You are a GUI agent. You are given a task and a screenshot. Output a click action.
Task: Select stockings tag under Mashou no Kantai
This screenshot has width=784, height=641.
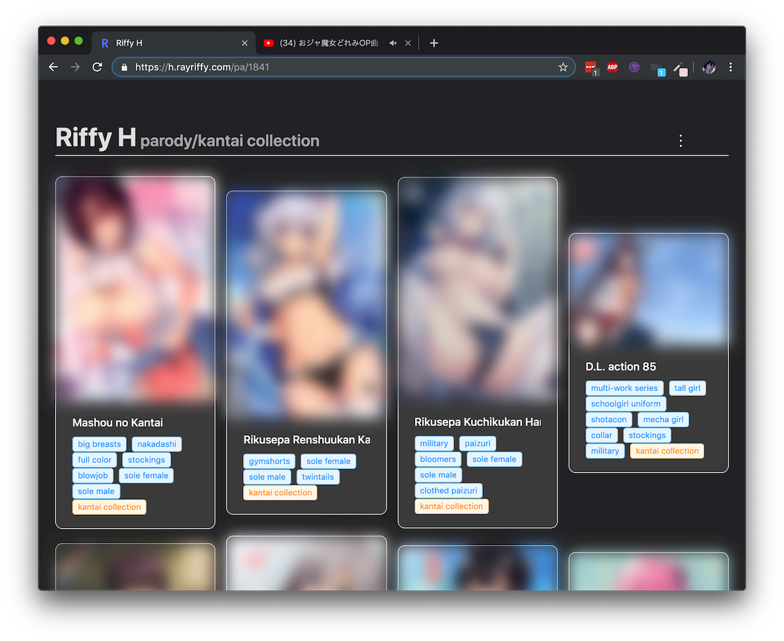(x=146, y=460)
